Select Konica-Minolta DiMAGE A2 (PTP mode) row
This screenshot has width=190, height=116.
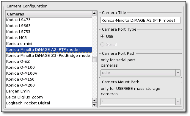(49, 50)
